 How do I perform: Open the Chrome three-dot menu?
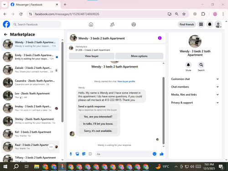223,14
